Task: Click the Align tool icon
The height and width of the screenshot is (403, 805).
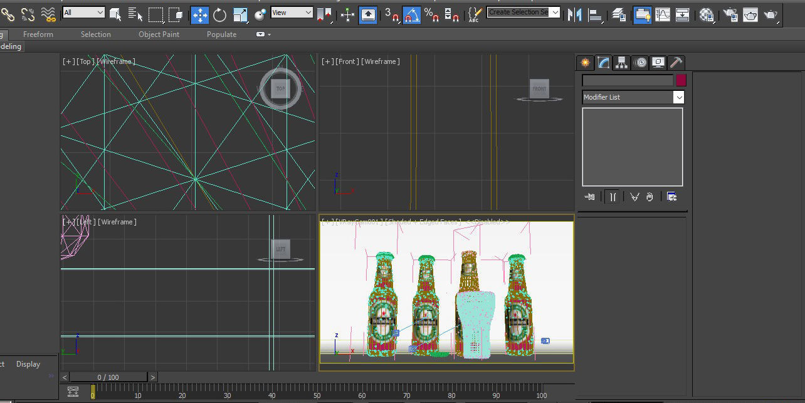Action: tap(596, 14)
